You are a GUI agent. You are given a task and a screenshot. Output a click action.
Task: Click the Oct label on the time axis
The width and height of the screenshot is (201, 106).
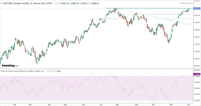[153, 104]
